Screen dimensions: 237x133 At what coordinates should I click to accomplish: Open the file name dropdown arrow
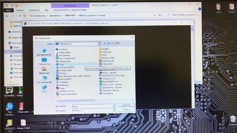tap(114, 106)
